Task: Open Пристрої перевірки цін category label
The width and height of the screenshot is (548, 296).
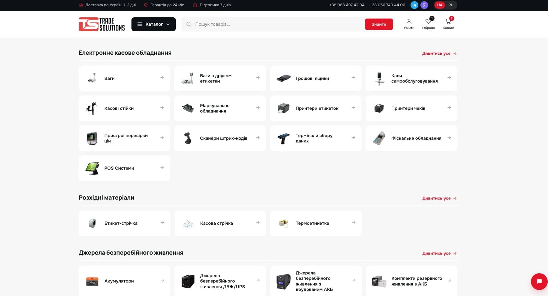Action: click(x=126, y=138)
